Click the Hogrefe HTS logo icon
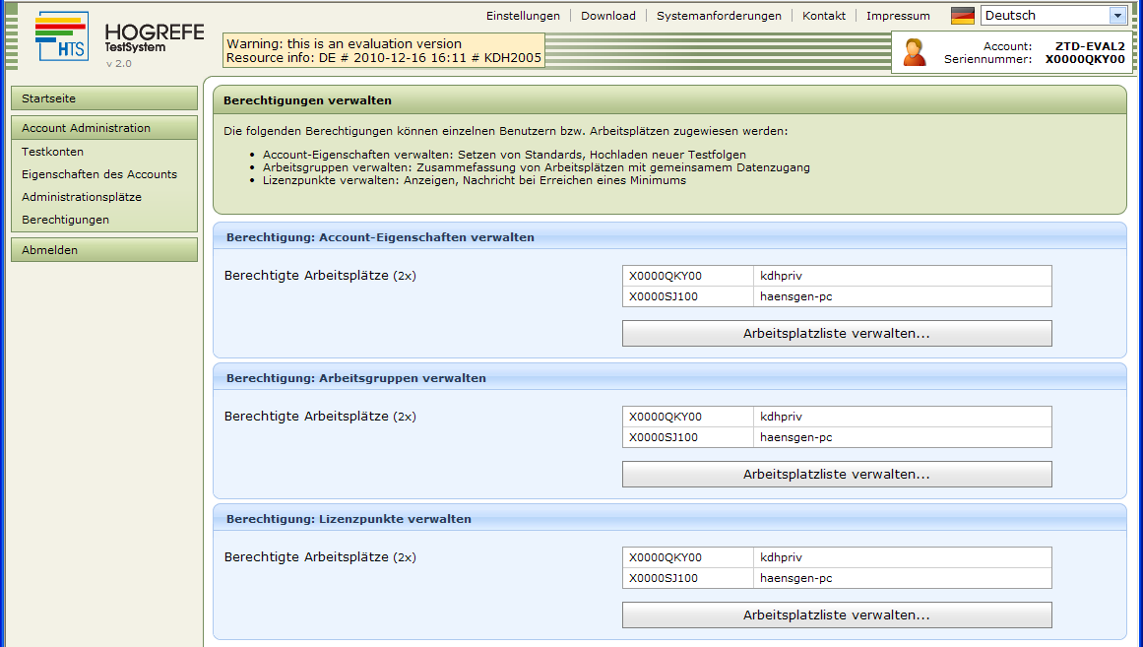1143x647 pixels. pos(61,36)
